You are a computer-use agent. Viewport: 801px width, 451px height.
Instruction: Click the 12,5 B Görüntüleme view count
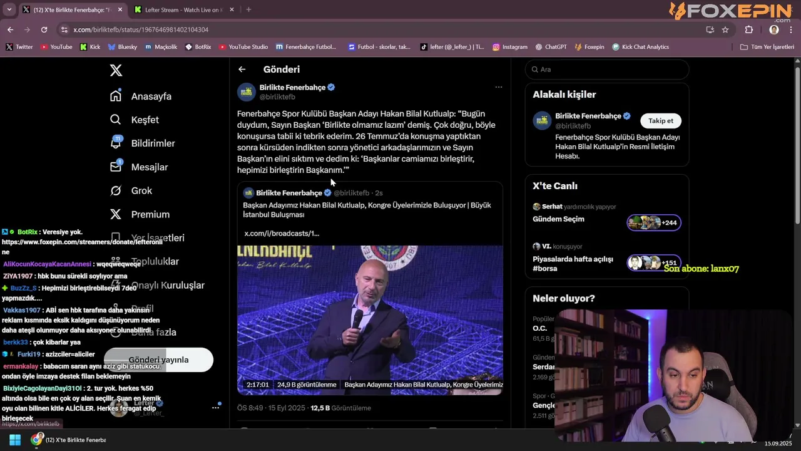pyautogui.click(x=340, y=408)
